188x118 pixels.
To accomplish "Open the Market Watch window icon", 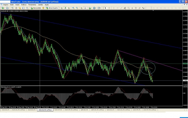I will pyautogui.click(x=12, y=8).
